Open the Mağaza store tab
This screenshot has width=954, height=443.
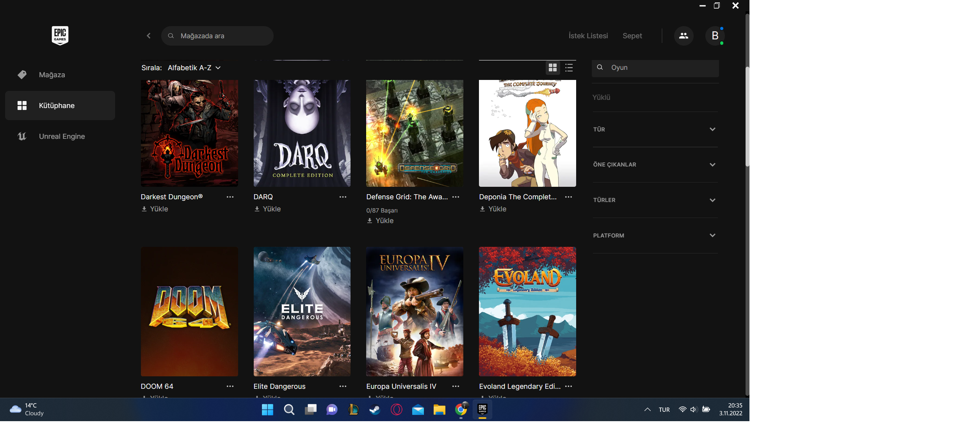pos(60,74)
